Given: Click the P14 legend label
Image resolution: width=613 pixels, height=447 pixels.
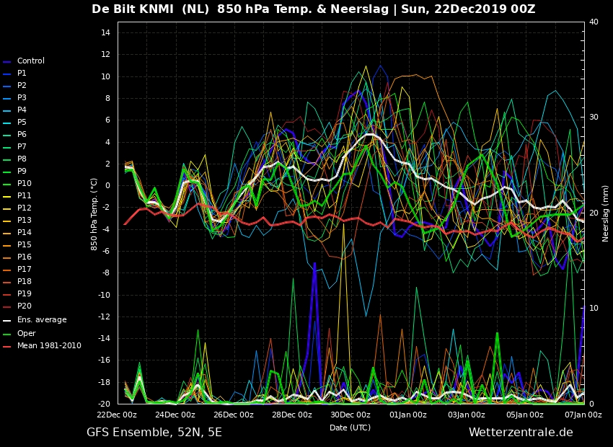Looking at the screenshot, I should click(25, 232).
